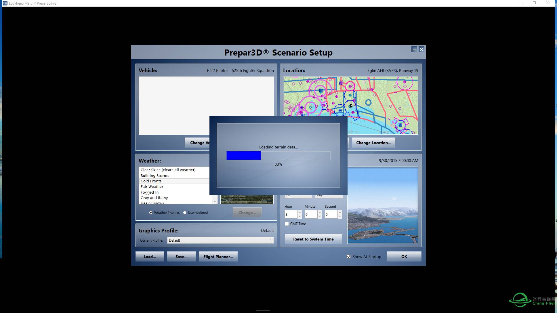Select Fogged In weather theme
This screenshot has width=557, height=313.
[x=175, y=192]
